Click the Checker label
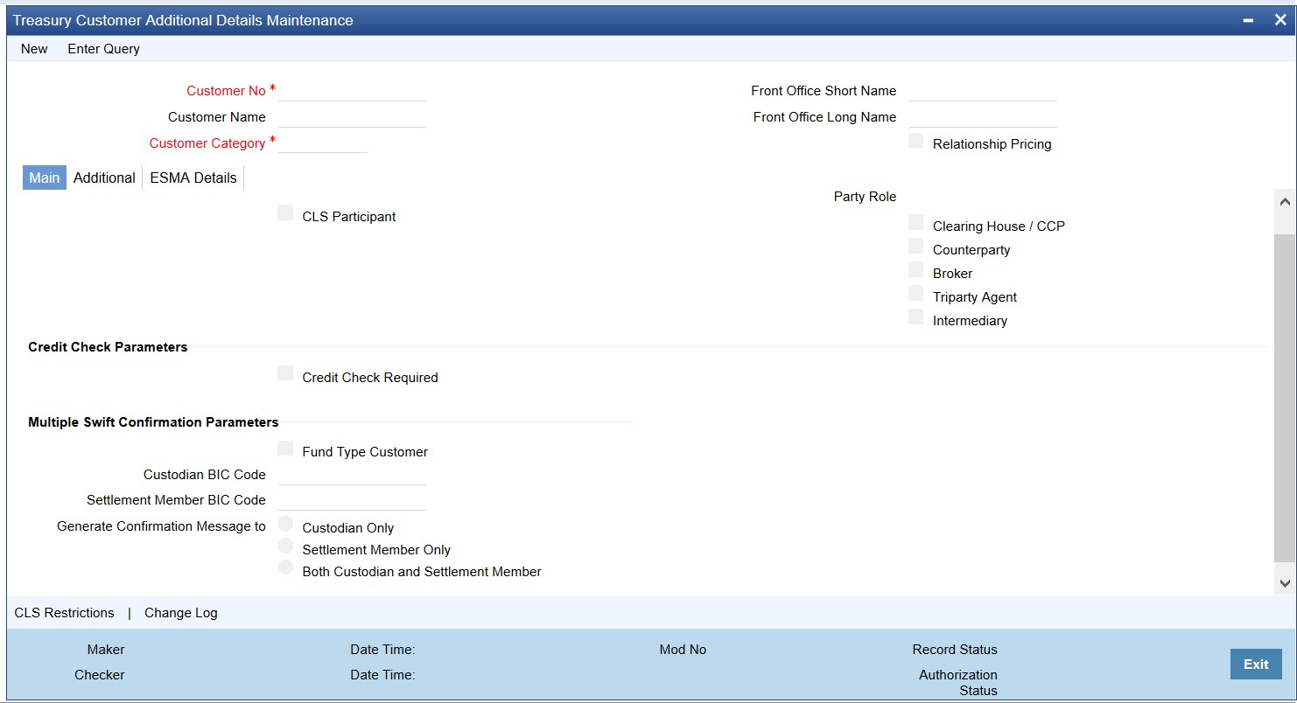Image resolution: width=1297 pixels, height=703 pixels. (x=100, y=675)
